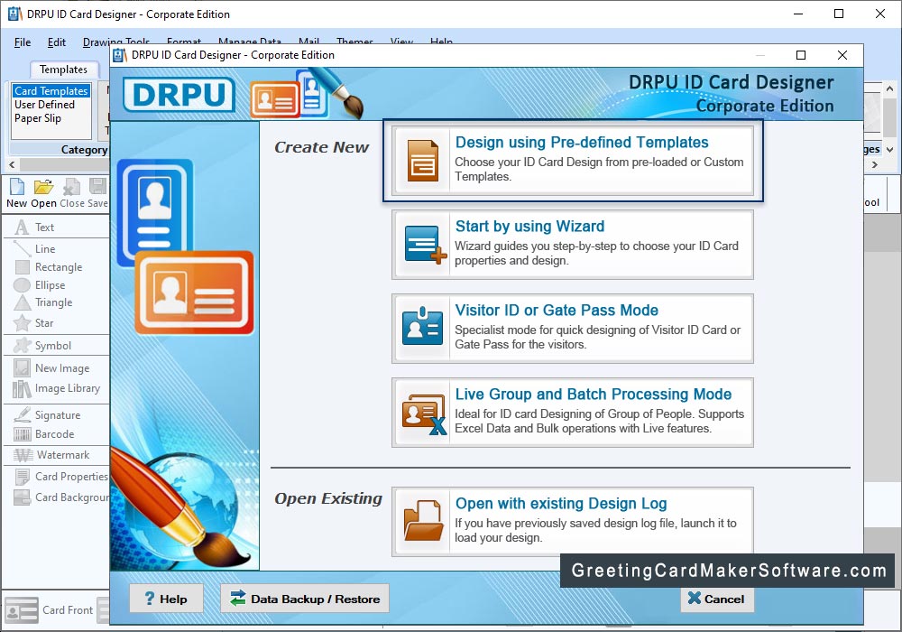Maximize the main application window

(x=839, y=14)
